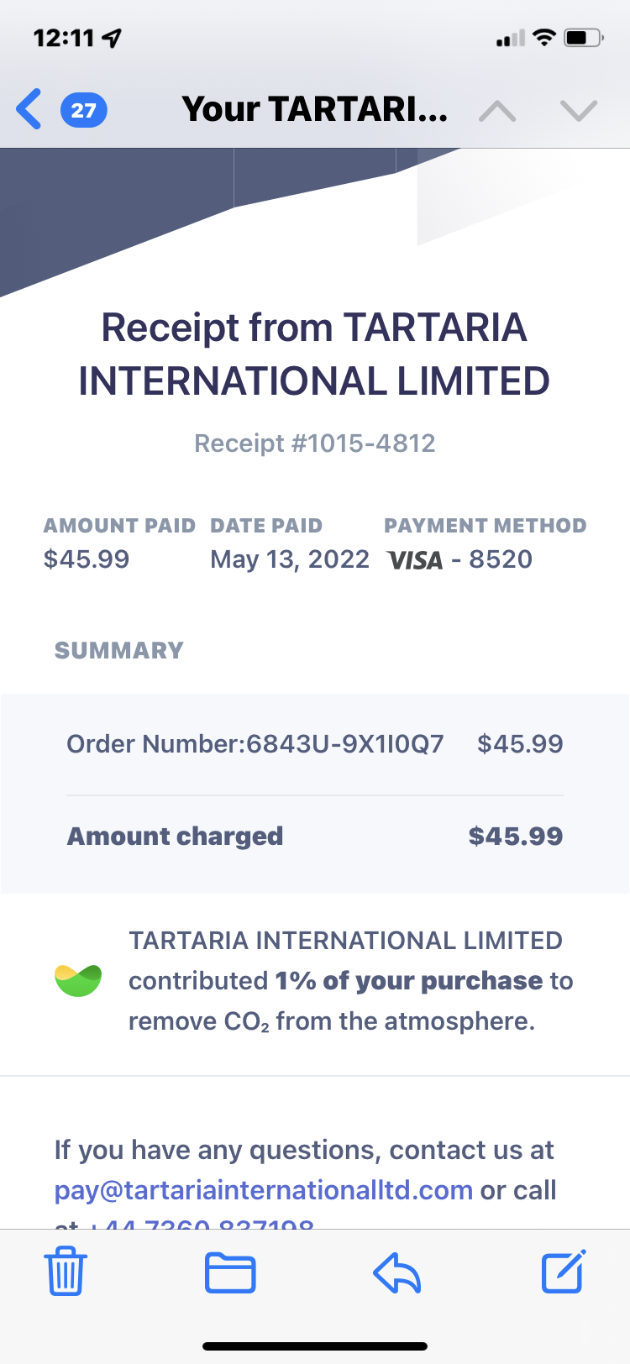Delete this email with the trash icon
This screenshot has height=1364, width=630.
[x=65, y=1272]
